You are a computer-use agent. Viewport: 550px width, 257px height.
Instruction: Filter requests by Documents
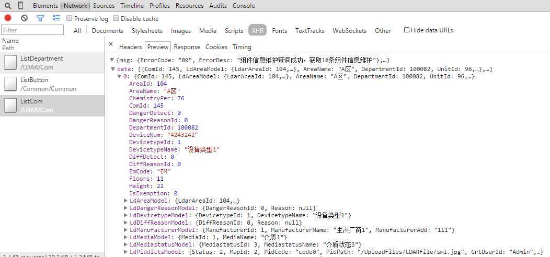(x=108, y=31)
